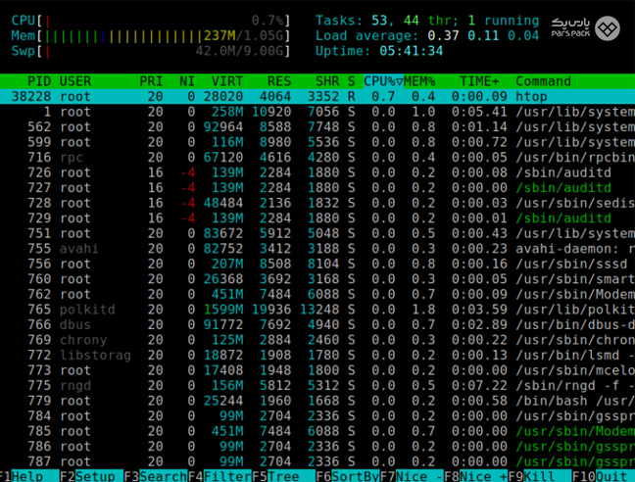Image resolution: width=635 pixels, height=482 pixels.
Task: Select the Modem process PID 762
Action: click(317, 294)
